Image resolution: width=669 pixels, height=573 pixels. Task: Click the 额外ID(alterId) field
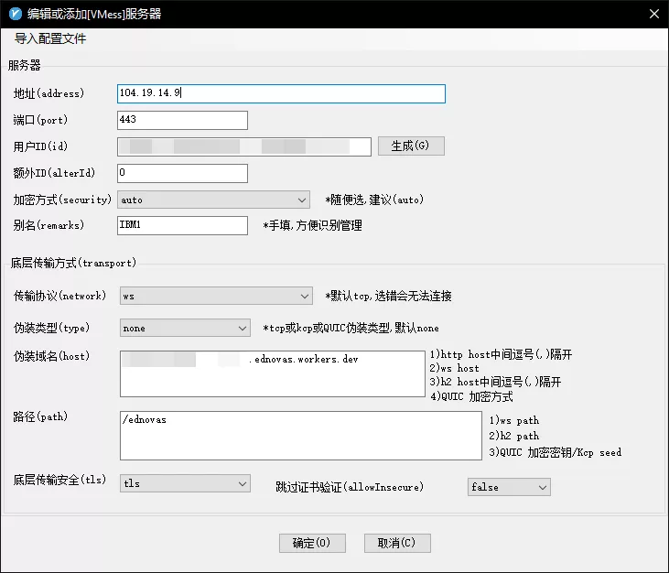pos(182,173)
